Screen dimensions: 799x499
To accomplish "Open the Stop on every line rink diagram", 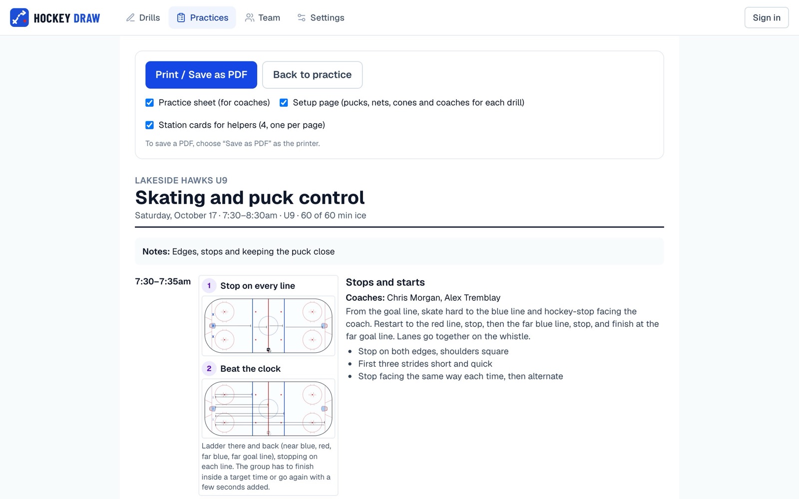I will click(x=268, y=326).
